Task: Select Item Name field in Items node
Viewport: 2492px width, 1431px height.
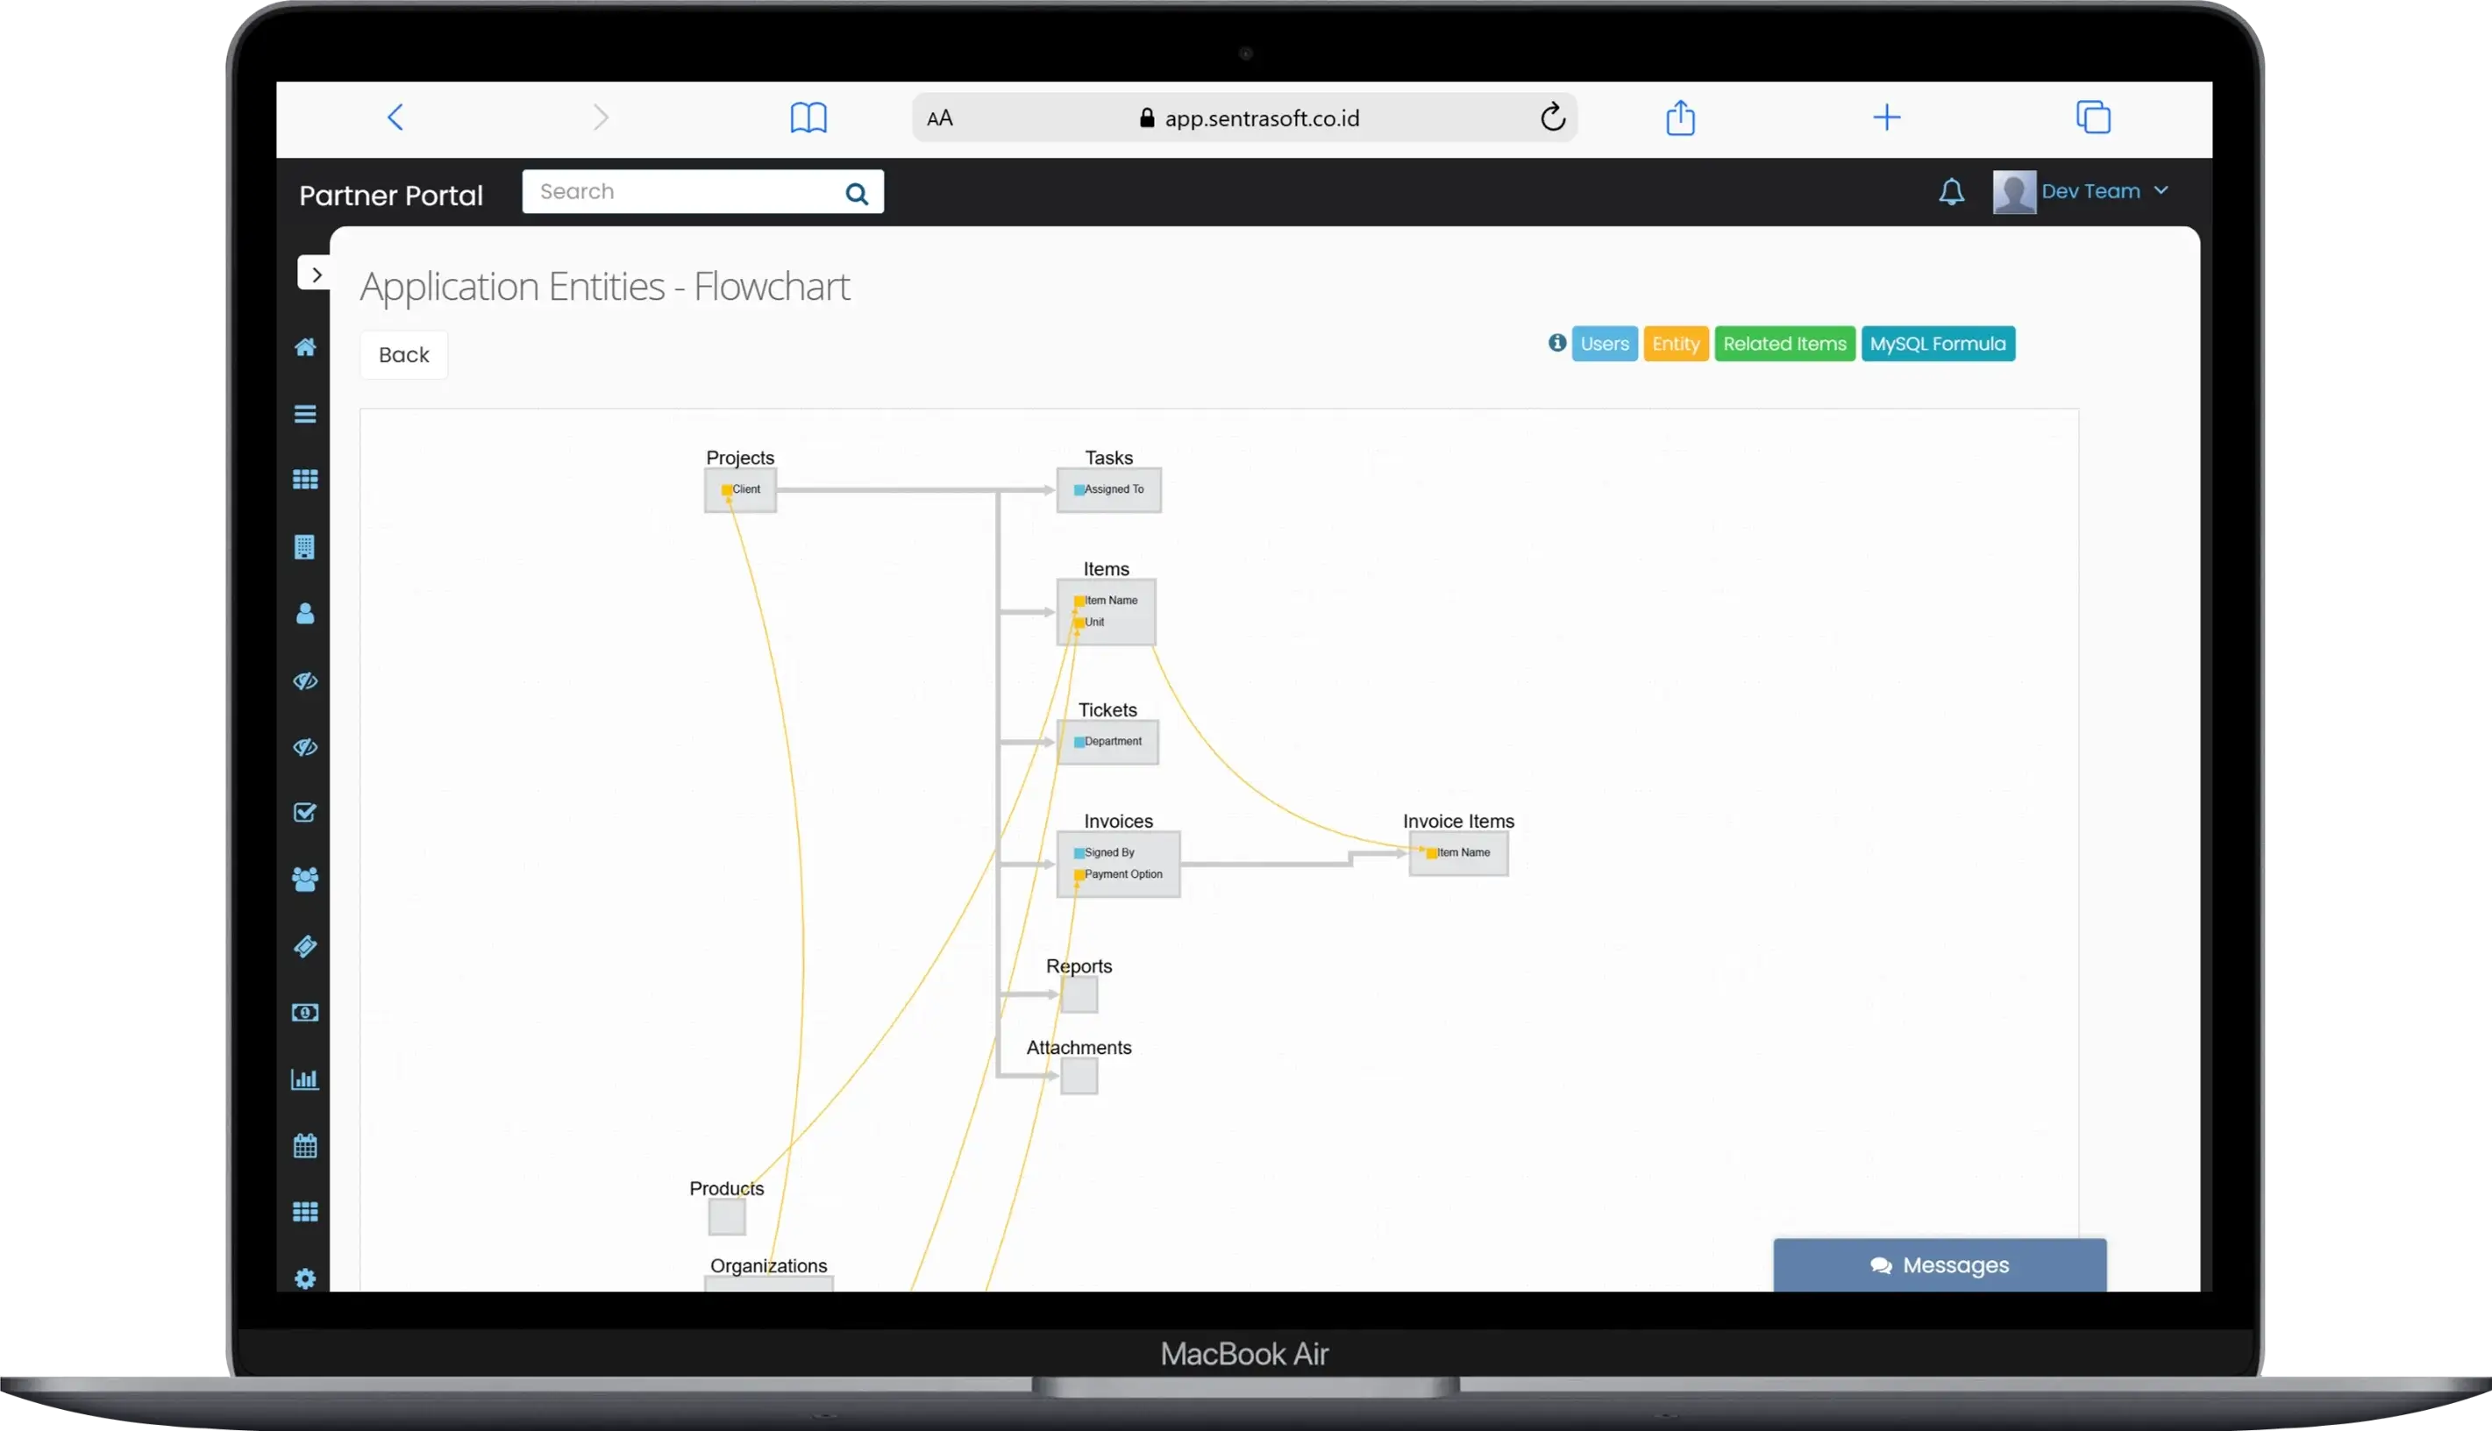Action: [1107, 601]
